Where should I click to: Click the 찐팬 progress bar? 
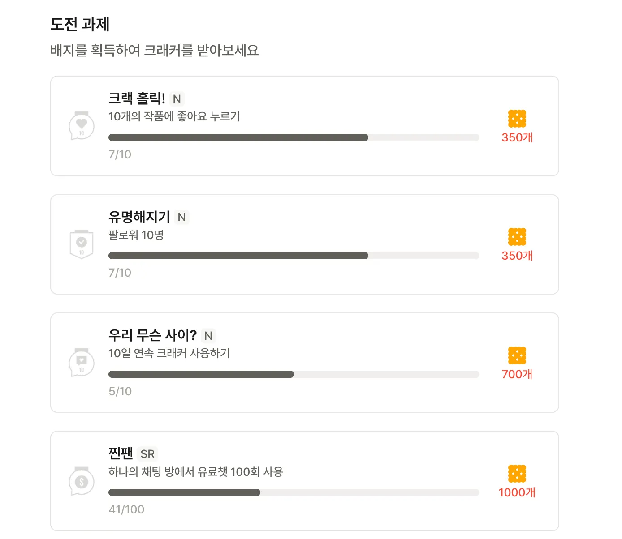pyautogui.click(x=294, y=492)
